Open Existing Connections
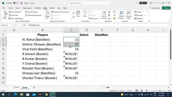The height and width of the screenshot is (97, 172). click(33, 15)
